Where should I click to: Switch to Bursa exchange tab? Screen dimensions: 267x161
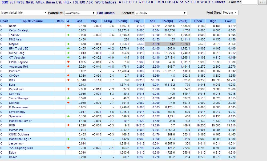click(x=50, y=2)
